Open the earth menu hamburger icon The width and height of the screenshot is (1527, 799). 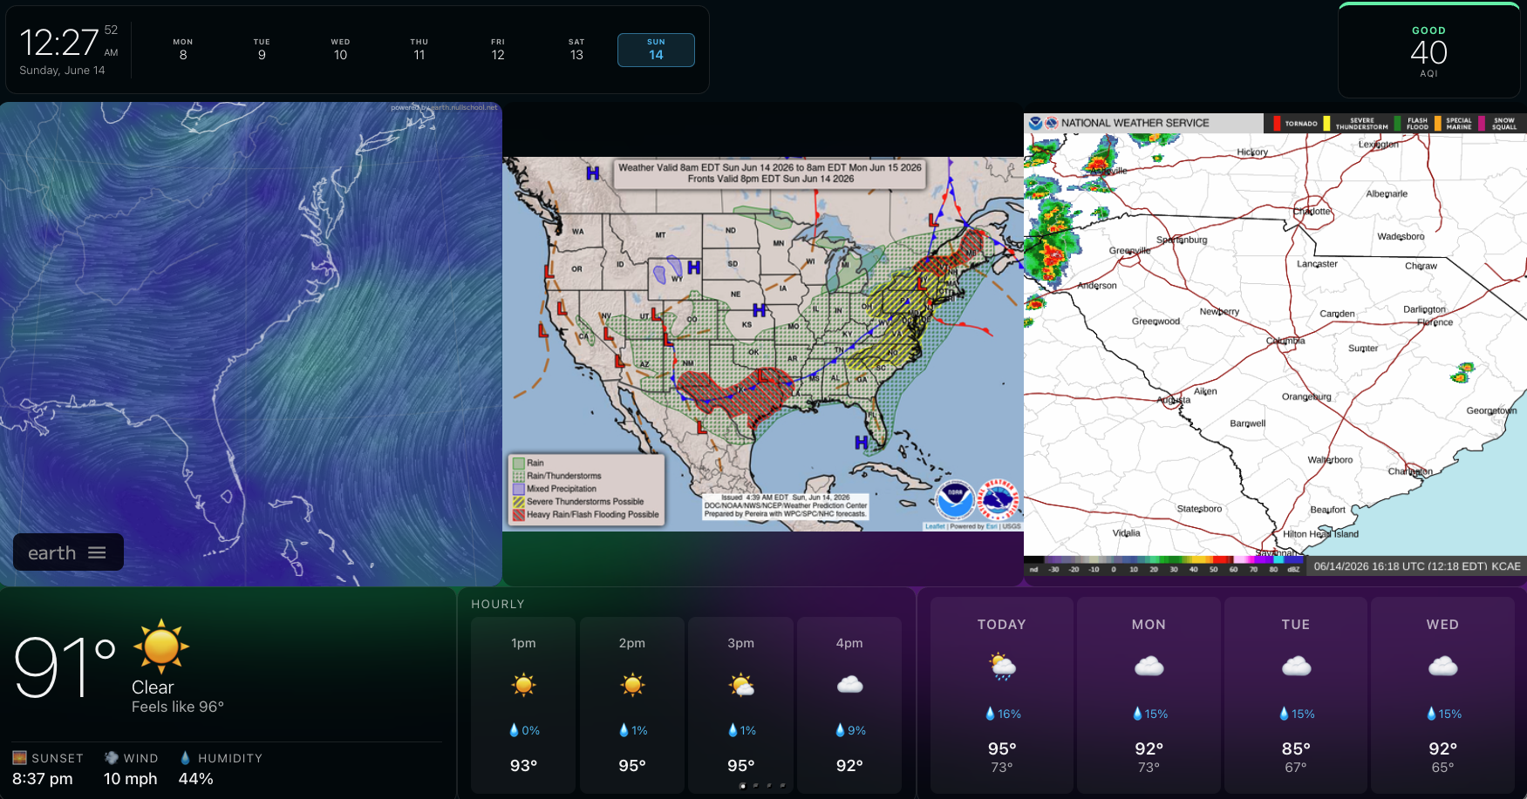pos(97,553)
